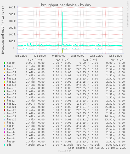Click the loop15 red legend swatch
Image resolution: width=130 pixels, height=154 pixels.
coord(4,85)
